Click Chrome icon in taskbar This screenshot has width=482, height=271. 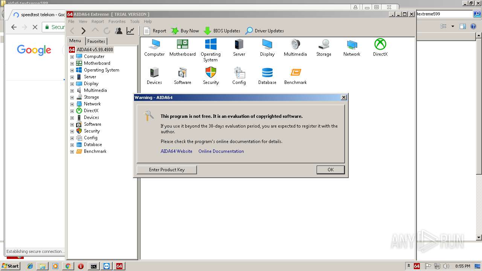[68, 266]
